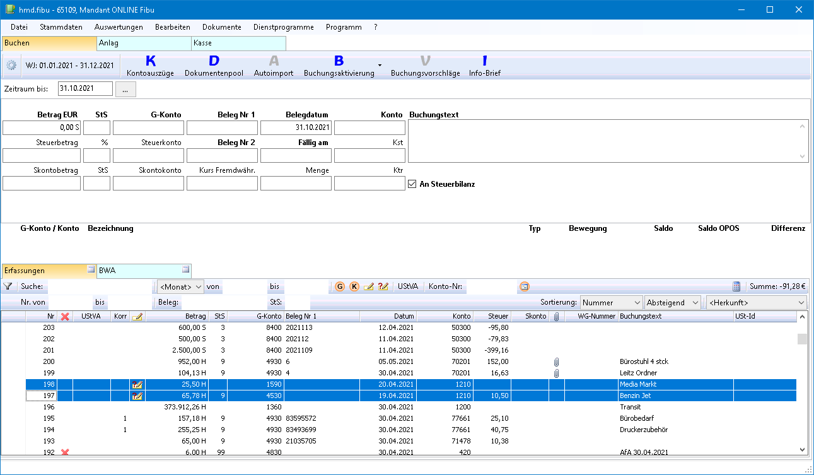This screenshot has height=475, width=814.
Task: Start Autoimport from the toolbar
Action: [273, 66]
